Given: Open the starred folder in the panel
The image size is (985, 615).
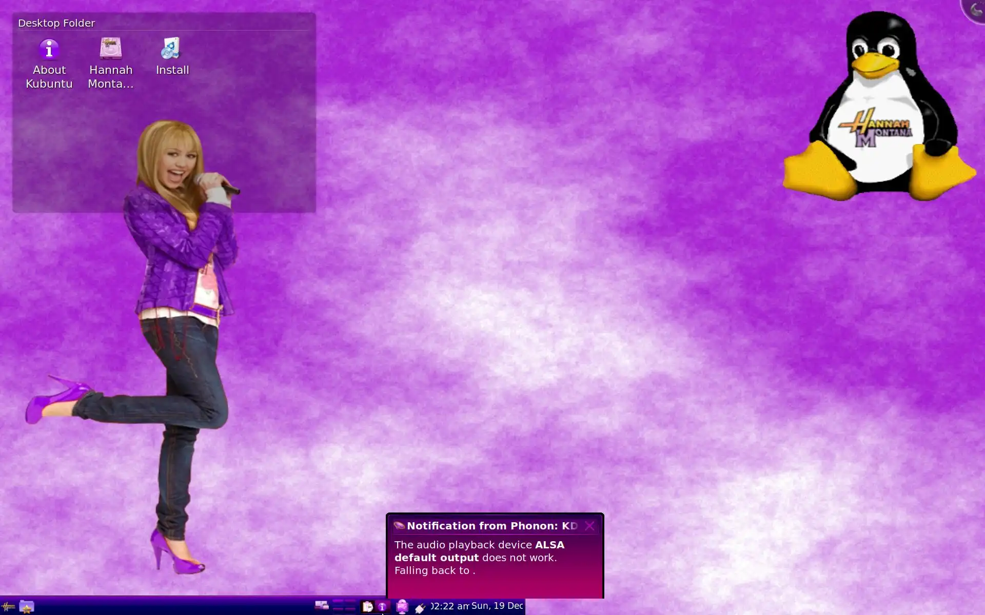Looking at the screenshot, I should [x=27, y=607].
